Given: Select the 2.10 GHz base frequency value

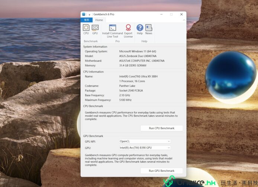Looking at the screenshot, I should click(x=125, y=95).
